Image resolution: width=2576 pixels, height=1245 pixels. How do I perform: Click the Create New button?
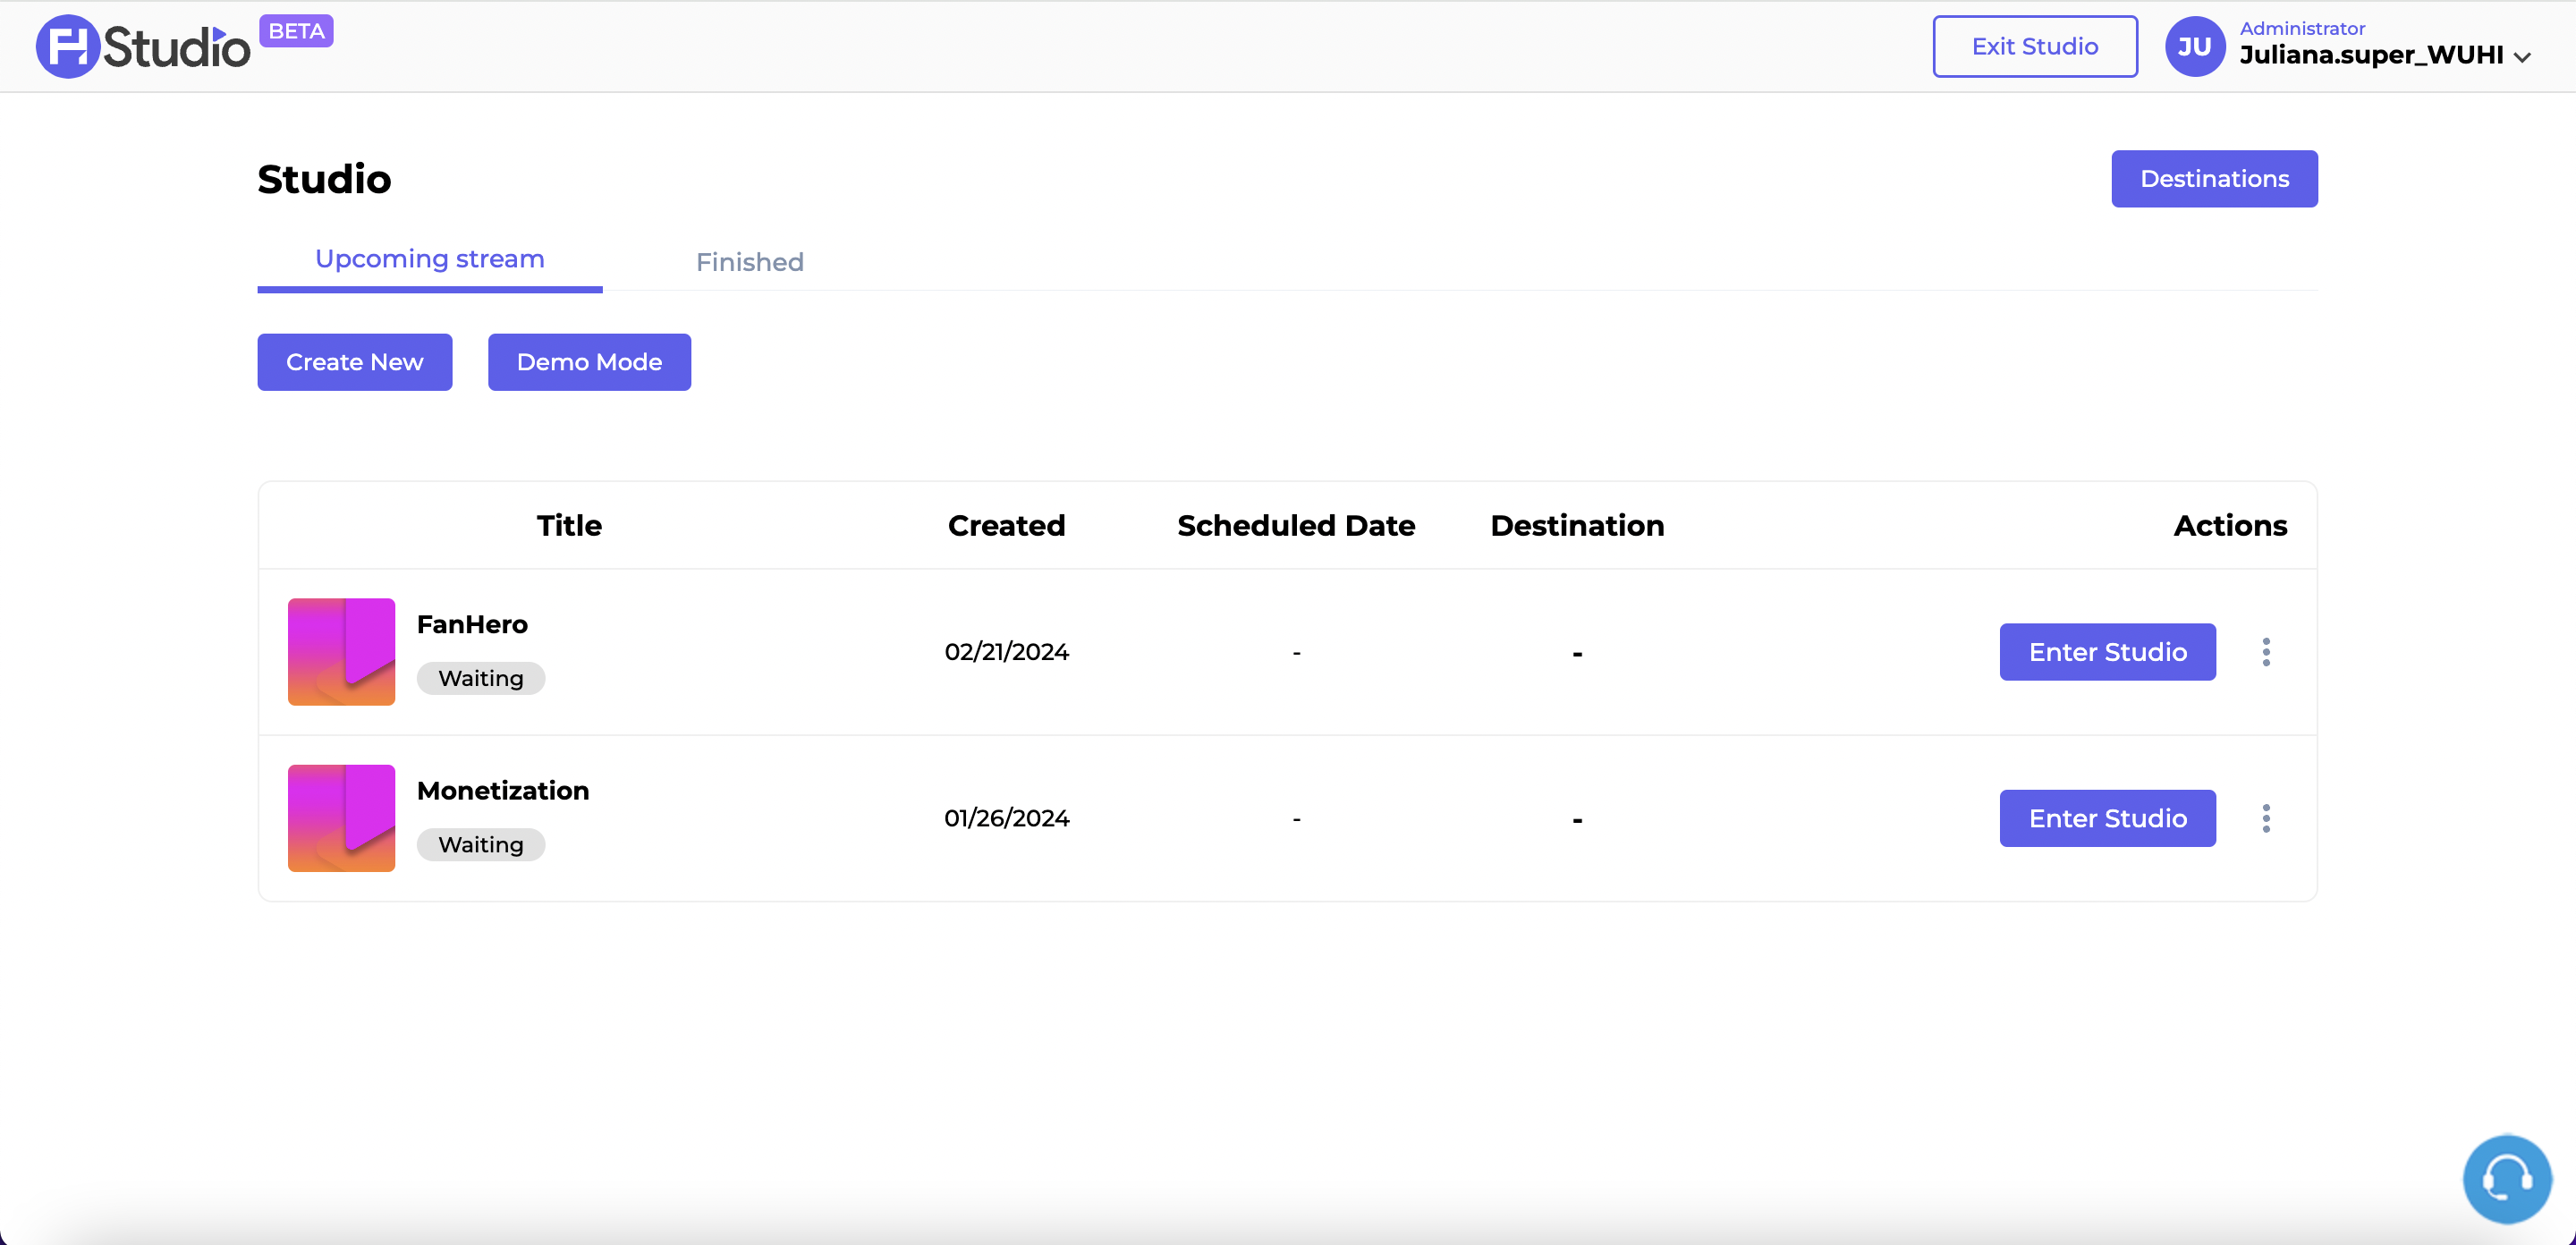pos(355,361)
